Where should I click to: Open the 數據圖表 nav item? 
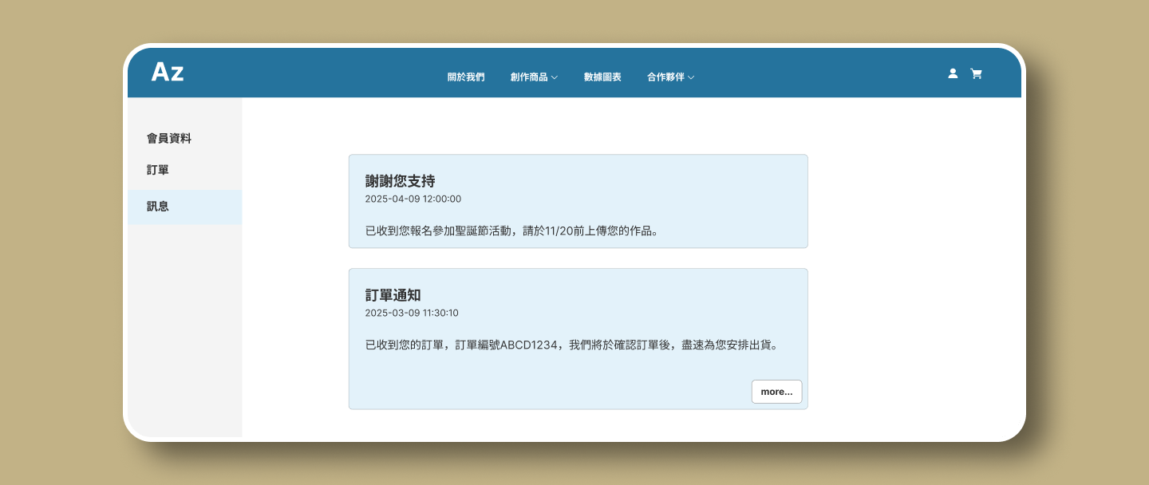602,77
